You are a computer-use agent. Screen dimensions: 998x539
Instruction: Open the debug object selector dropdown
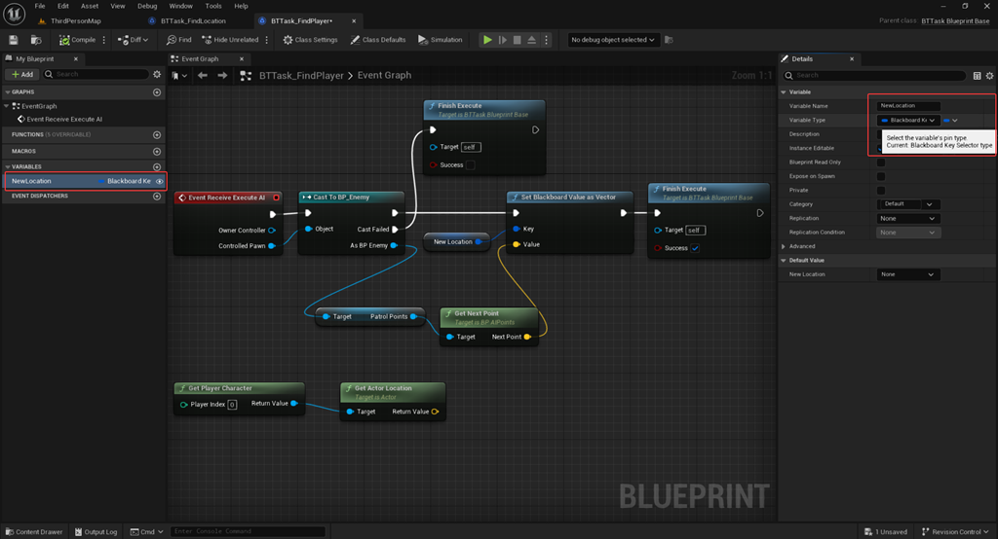pyautogui.click(x=612, y=40)
